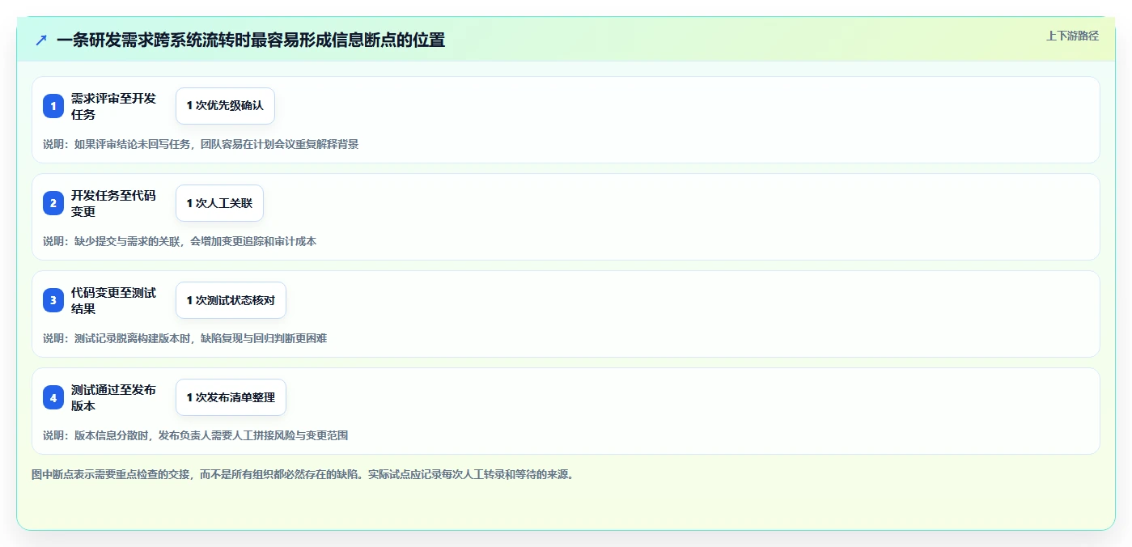The height and width of the screenshot is (547, 1132).
Task: Click the heading 一条研发需求跨系统流转时最容易形成信息断点的位置
Action: [x=251, y=40]
